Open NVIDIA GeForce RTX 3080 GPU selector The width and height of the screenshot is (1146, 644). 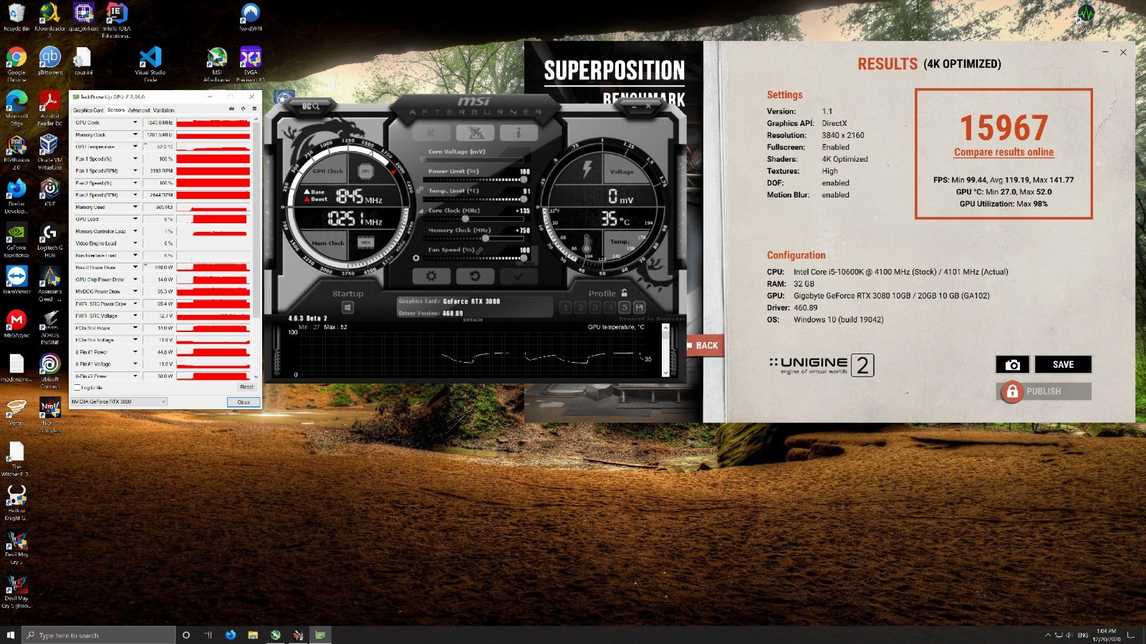click(x=119, y=401)
